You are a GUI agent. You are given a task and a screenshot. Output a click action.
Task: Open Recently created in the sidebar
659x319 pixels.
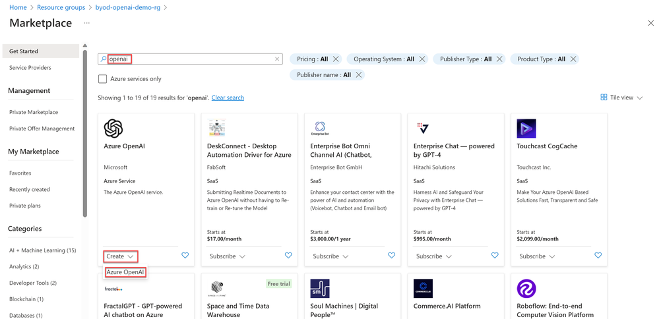click(x=30, y=189)
